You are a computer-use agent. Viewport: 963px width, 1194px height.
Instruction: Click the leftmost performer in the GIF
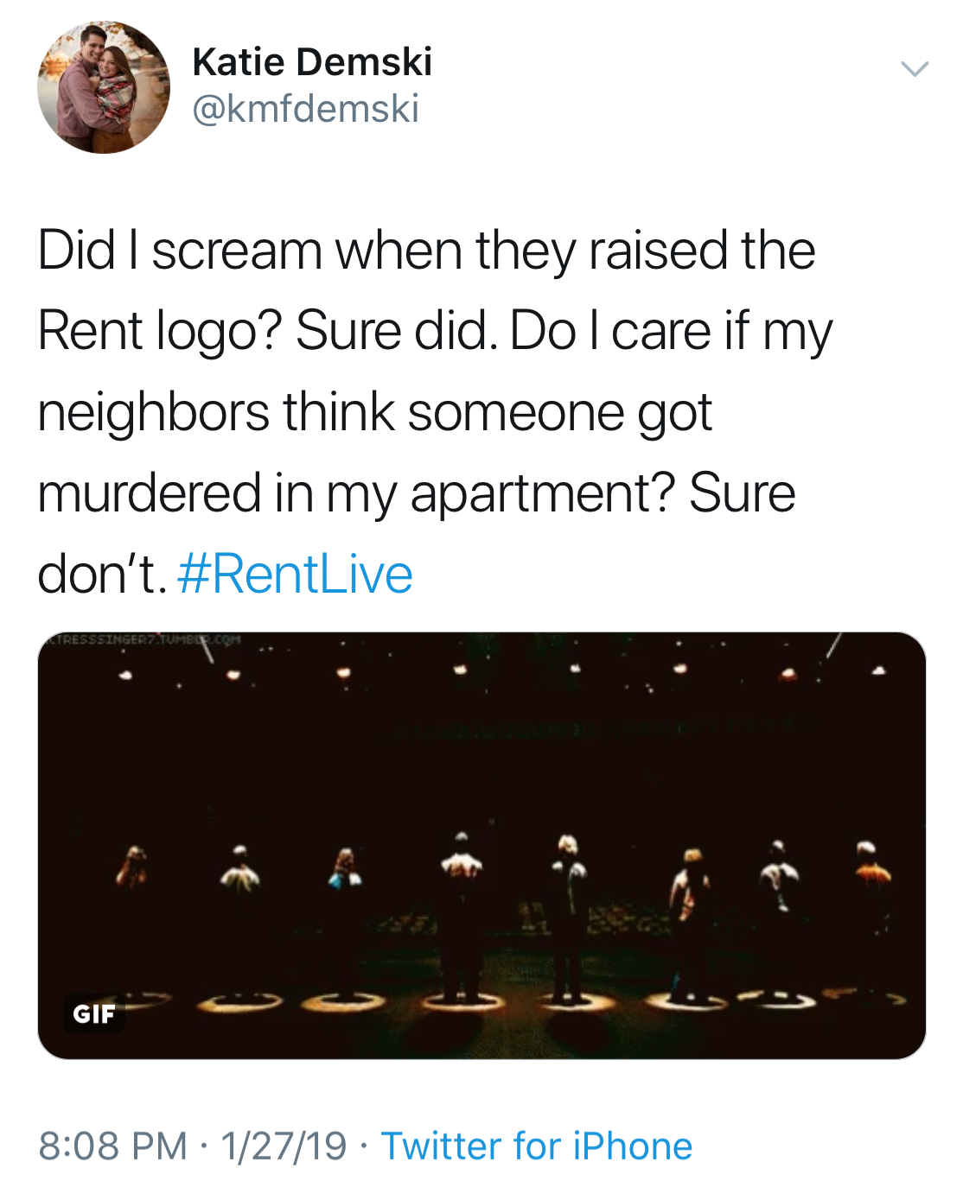pos(134,868)
